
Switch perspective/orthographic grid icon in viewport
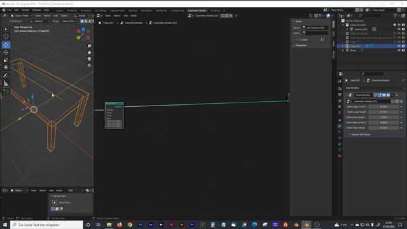click(x=89, y=65)
